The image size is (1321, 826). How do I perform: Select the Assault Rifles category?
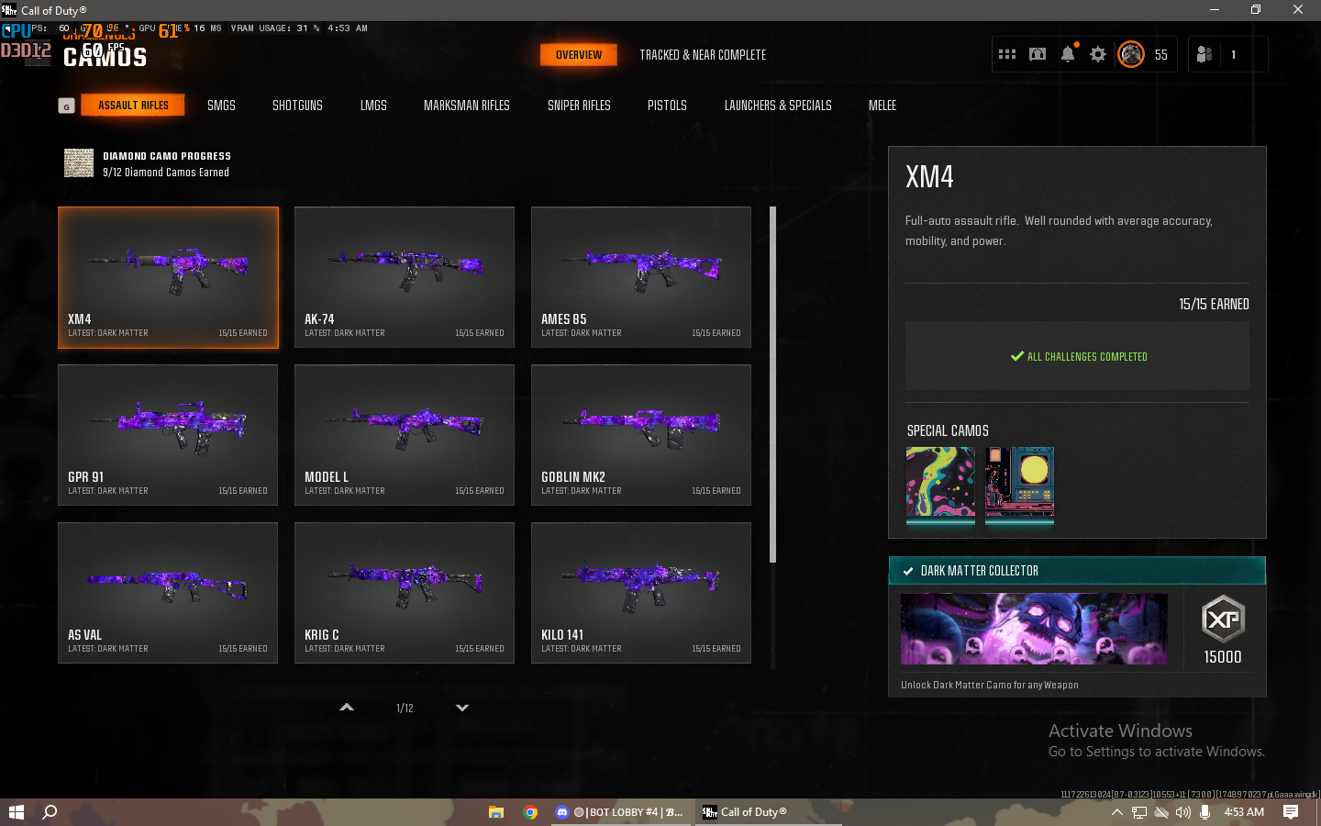tap(133, 106)
